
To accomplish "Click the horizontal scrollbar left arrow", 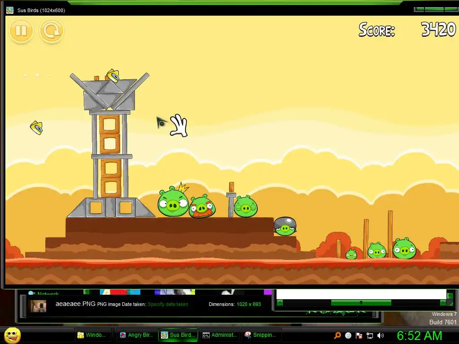I will (x=280, y=303).
